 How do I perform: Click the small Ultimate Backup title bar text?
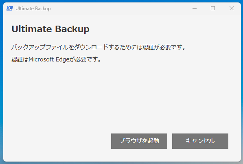click(33, 9)
